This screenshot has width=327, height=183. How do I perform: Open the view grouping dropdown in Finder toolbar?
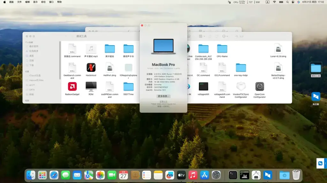point(202,36)
